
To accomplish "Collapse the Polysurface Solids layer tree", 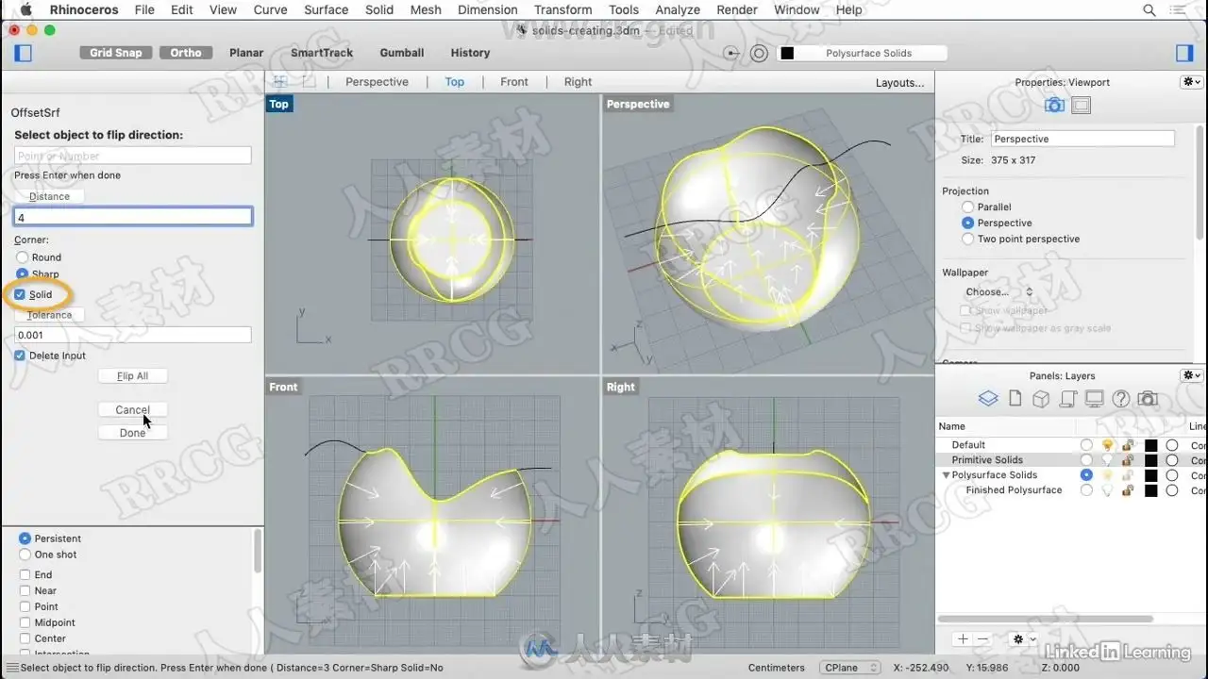I will 947,475.
